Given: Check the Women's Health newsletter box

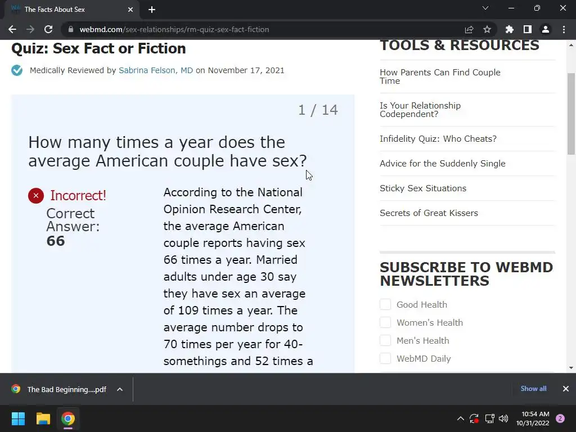Looking at the screenshot, I should (385, 322).
